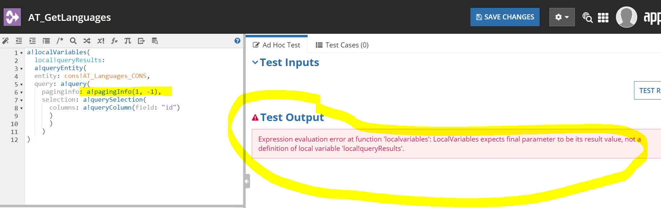This screenshot has width=661, height=208.
Task: Click the outdent code icon
Action: [19, 41]
